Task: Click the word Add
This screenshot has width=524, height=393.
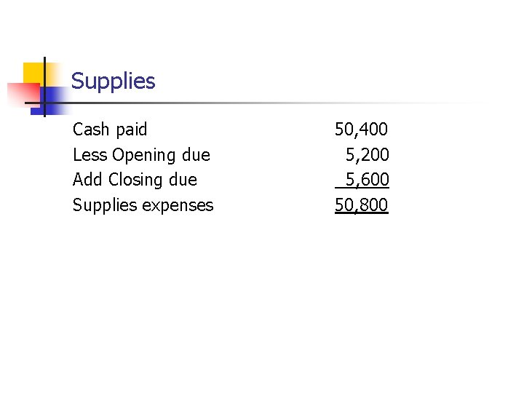Action: pyautogui.click(x=88, y=180)
